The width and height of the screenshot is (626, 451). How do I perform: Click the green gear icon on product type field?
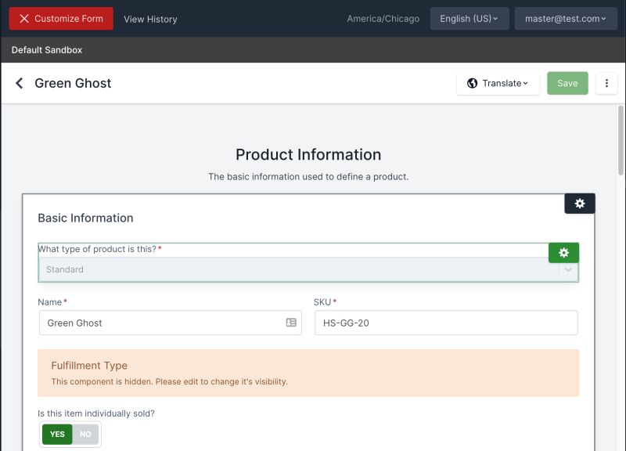[x=564, y=252]
